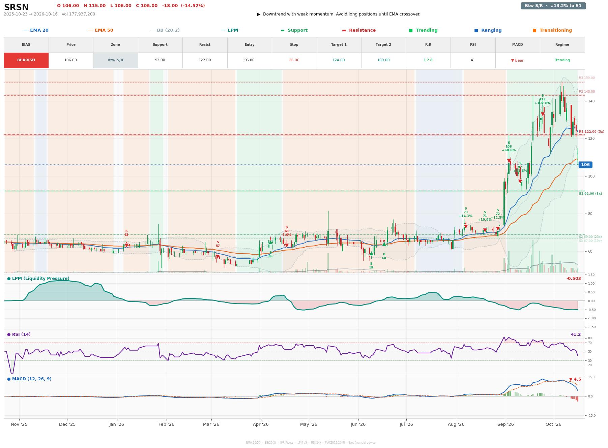The image size is (608, 448).
Task: Click the R3 150.00 resistance label
Action: click(587, 78)
